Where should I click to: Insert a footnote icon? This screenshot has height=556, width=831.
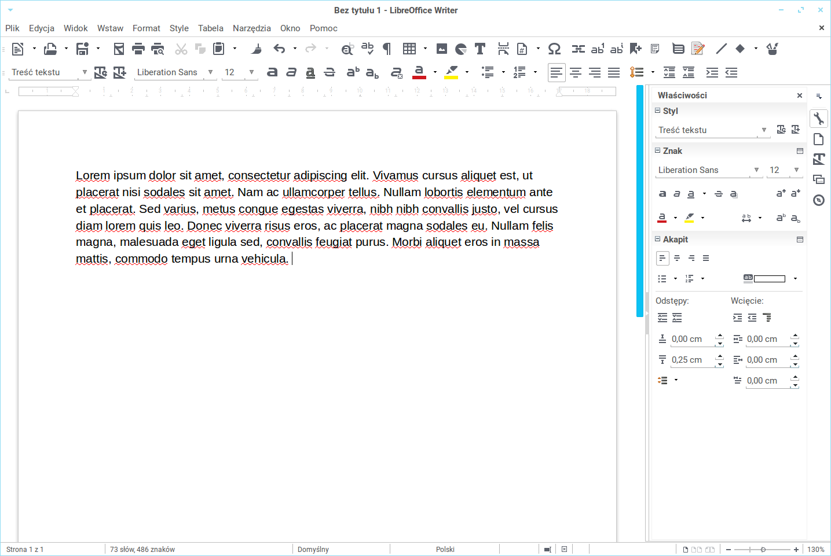pyautogui.click(x=598, y=49)
